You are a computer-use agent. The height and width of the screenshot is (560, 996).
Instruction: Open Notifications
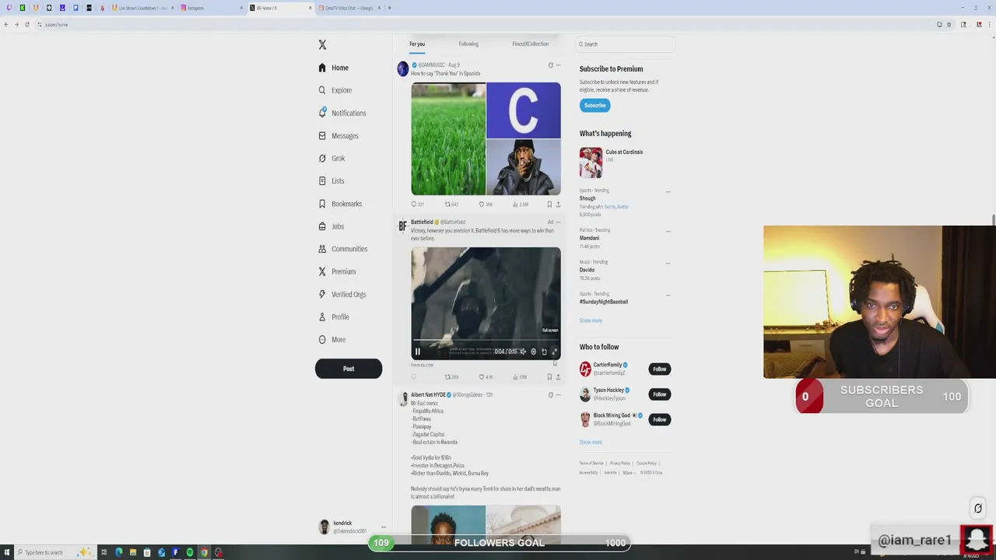point(342,113)
